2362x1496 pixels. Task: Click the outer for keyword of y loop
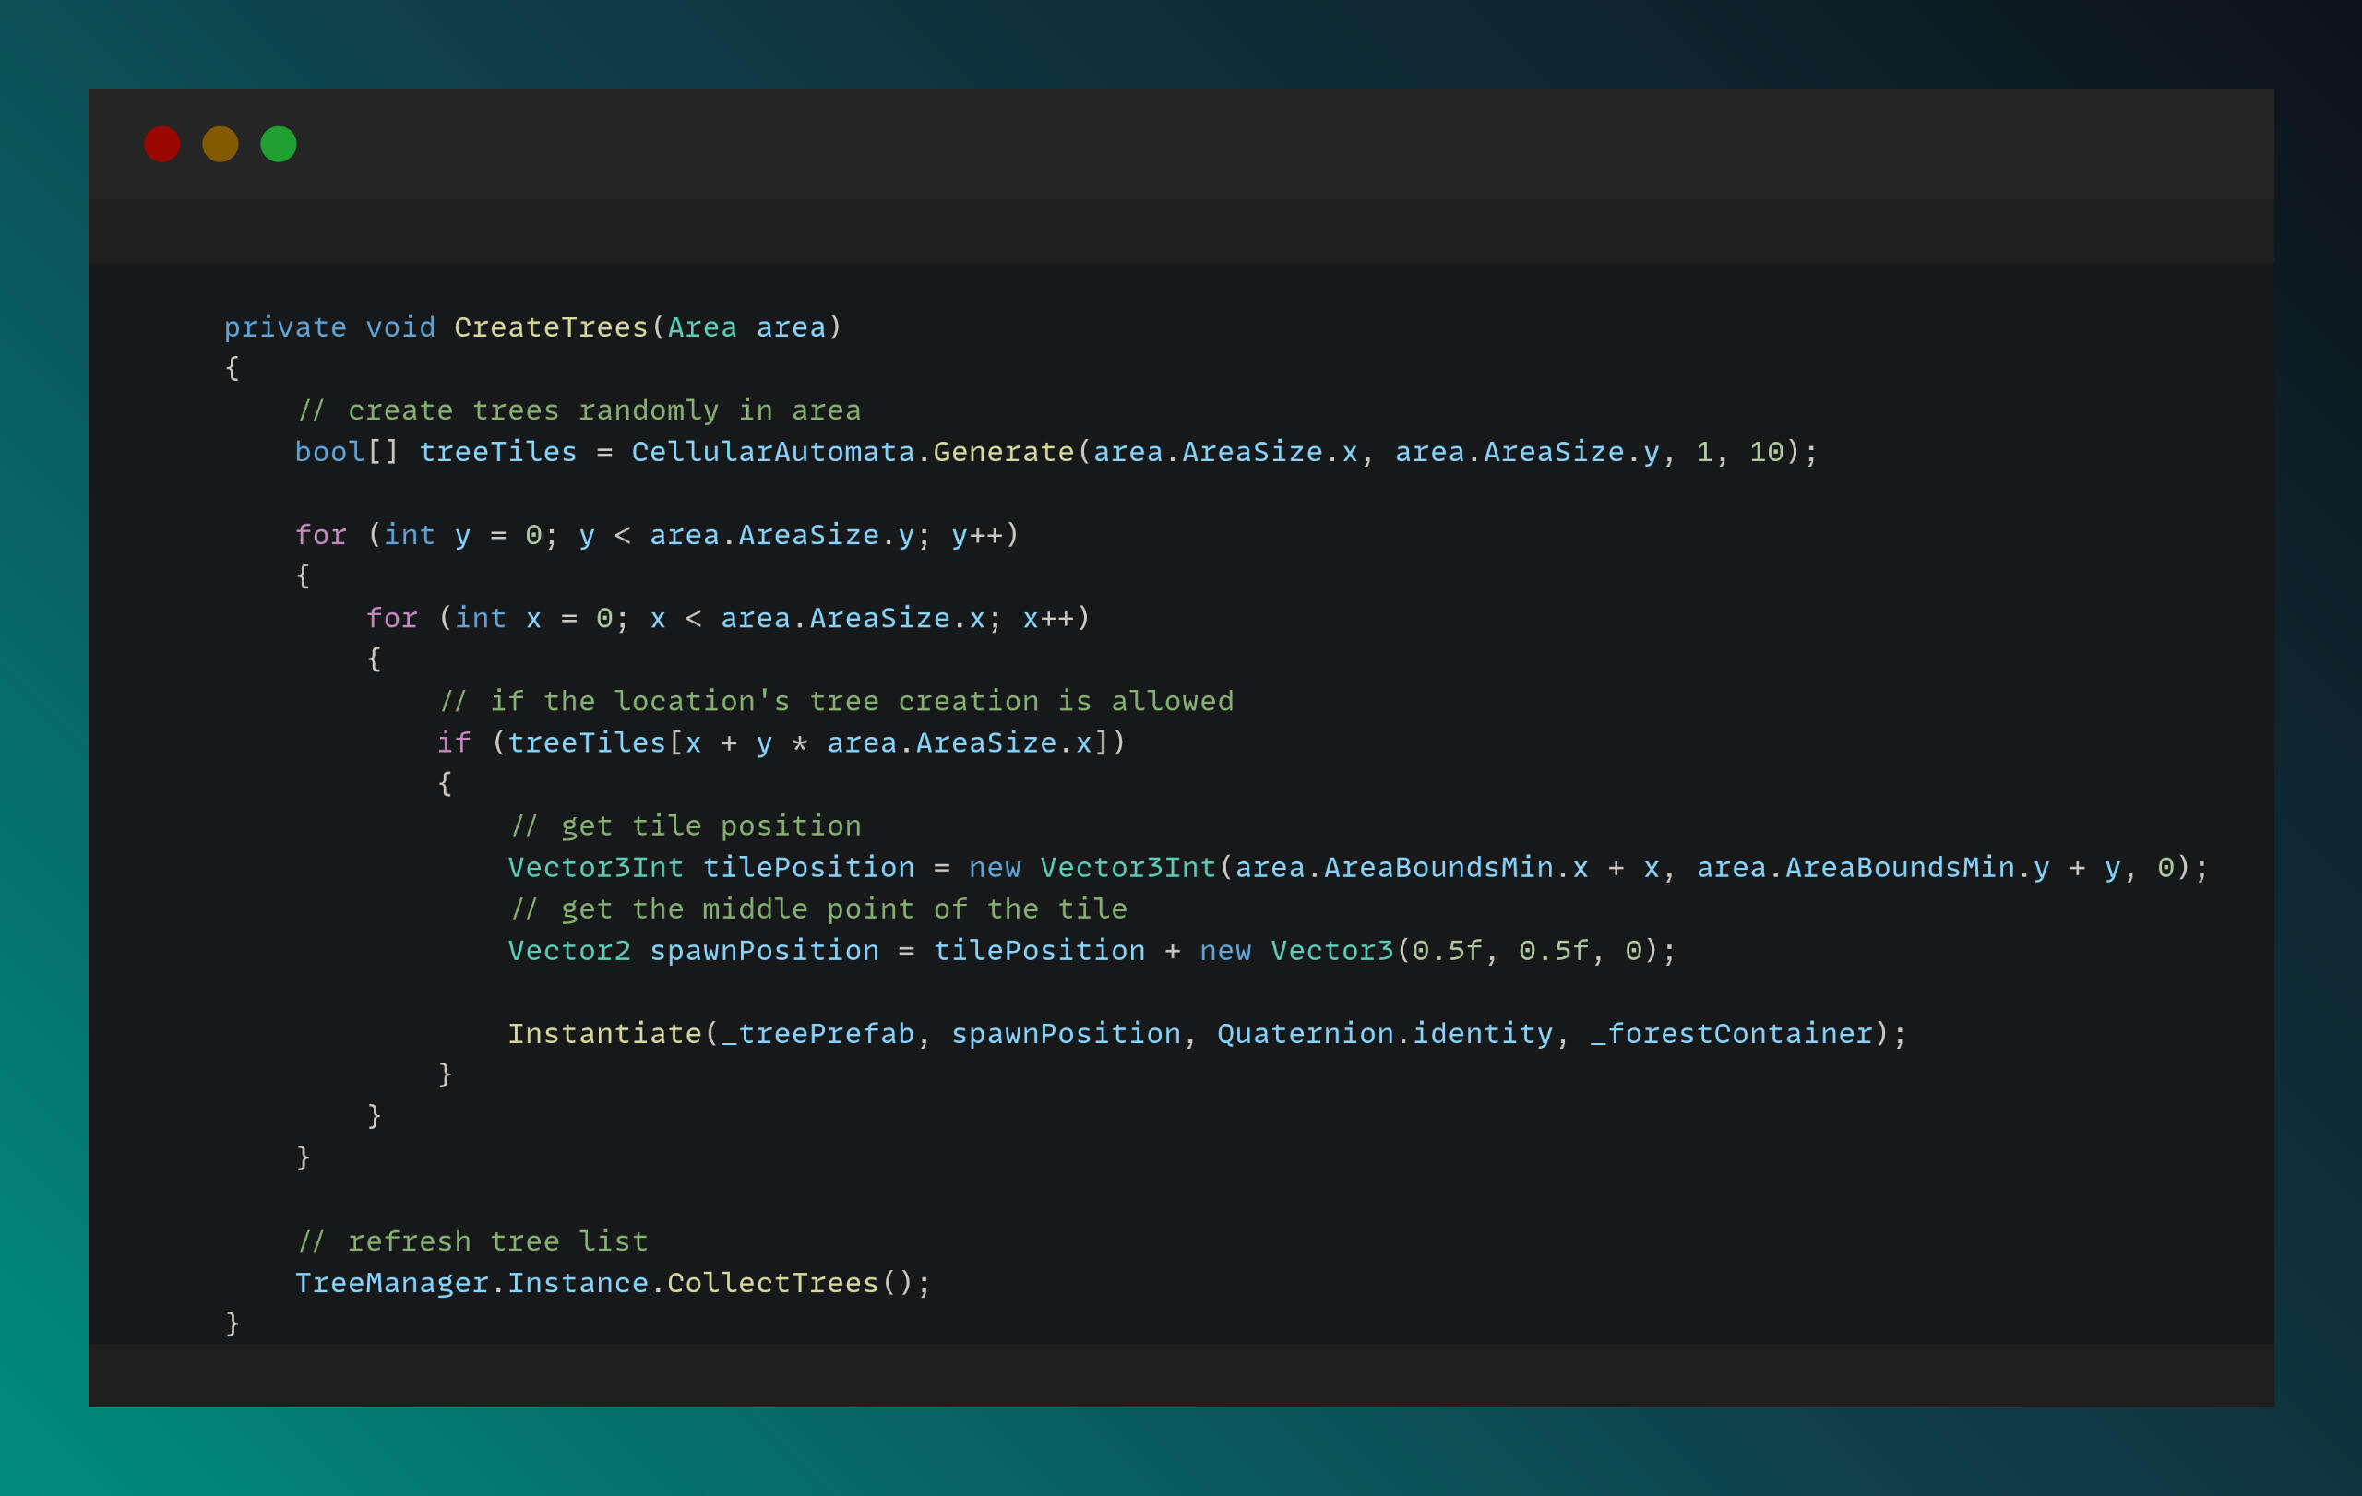[321, 535]
